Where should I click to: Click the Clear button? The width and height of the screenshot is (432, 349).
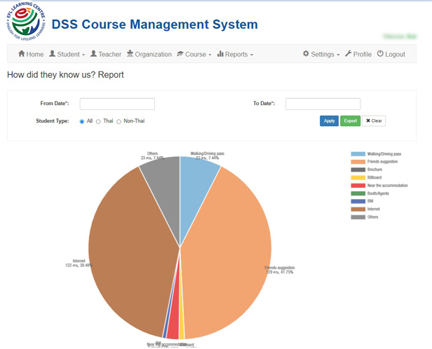374,121
